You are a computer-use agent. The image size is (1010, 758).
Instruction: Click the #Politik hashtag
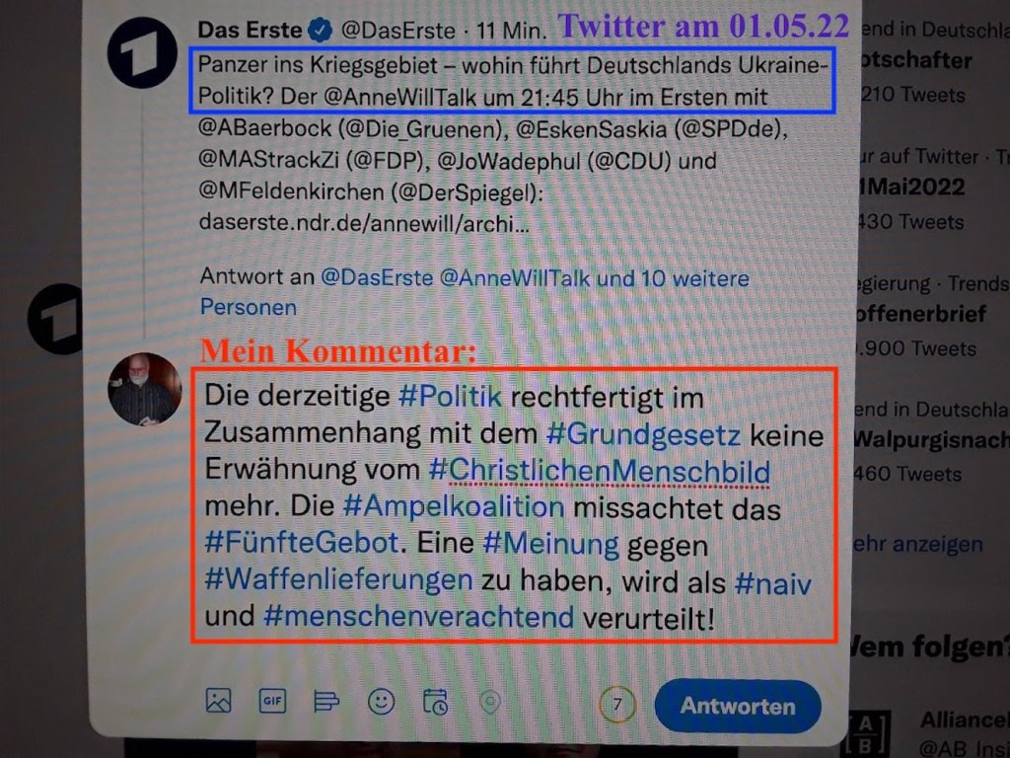(450, 397)
